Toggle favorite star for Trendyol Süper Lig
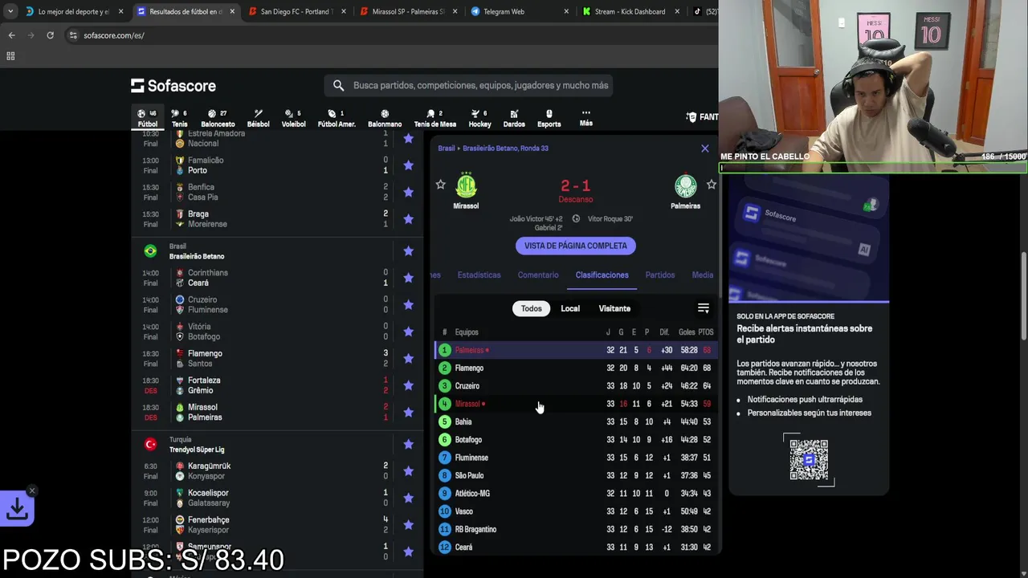The image size is (1028, 578). [x=408, y=444]
